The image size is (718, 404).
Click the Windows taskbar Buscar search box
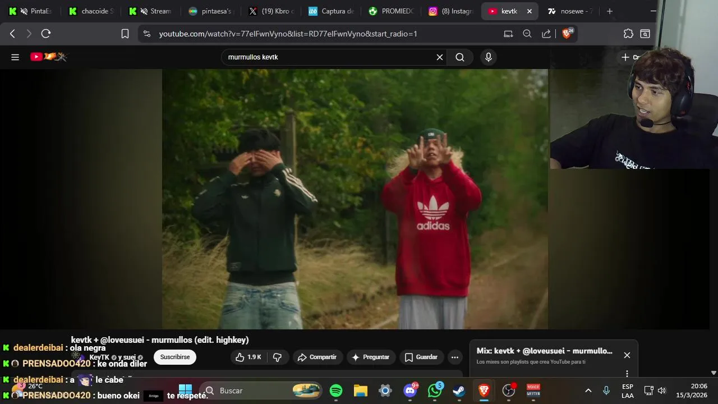point(261,391)
